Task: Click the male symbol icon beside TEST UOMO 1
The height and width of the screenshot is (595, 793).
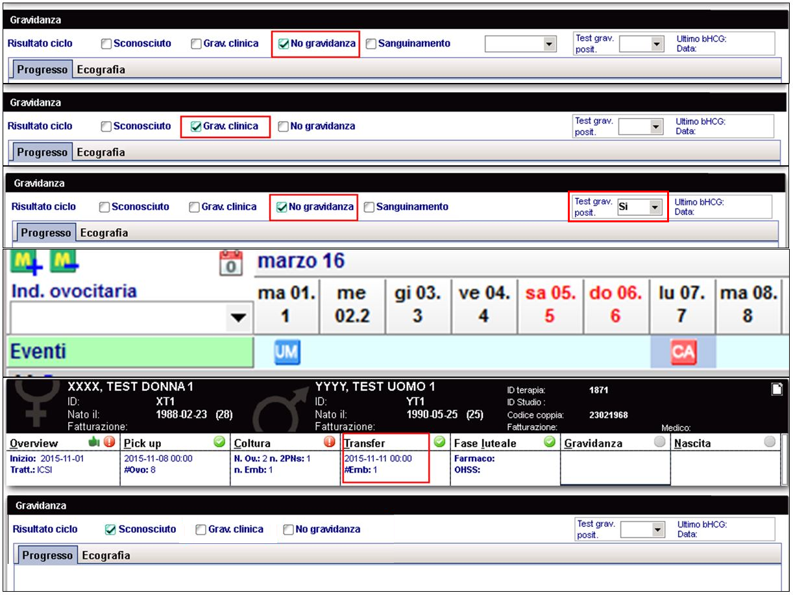Action: coord(280,408)
